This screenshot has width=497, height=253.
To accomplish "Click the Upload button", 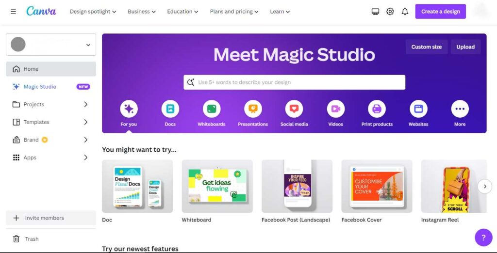I will [465, 47].
